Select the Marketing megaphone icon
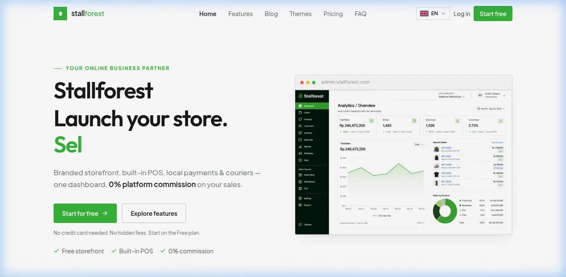The image size is (566, 277). tap(300, 153)
